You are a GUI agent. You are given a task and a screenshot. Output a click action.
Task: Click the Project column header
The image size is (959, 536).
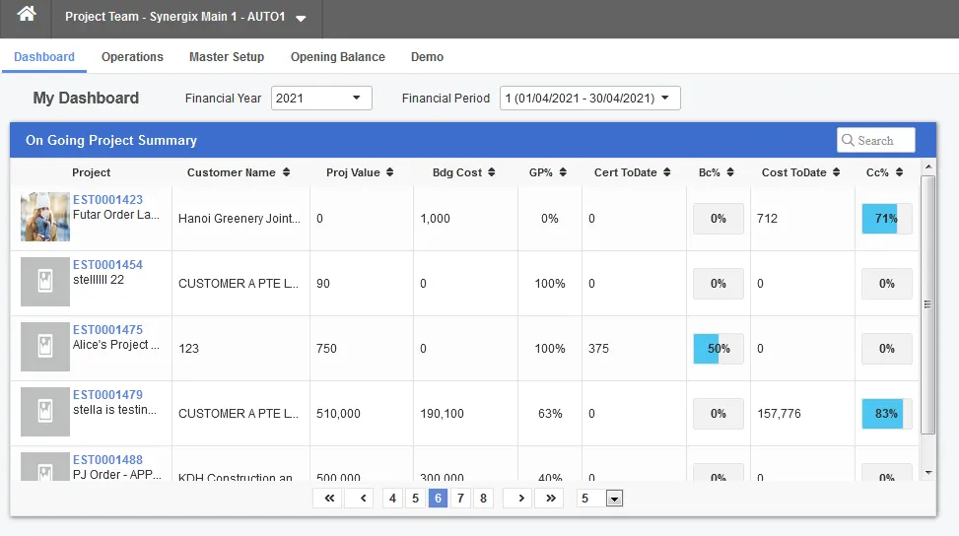(x=91, y=172)
